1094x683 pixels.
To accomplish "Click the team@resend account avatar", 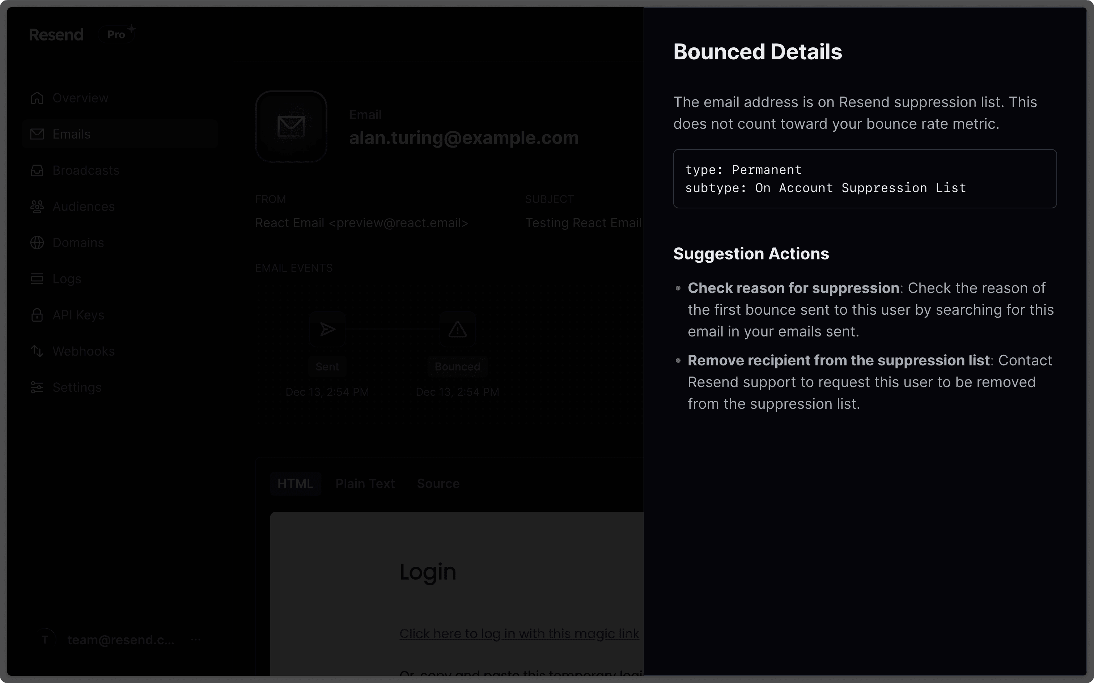I will click(45, 639).
